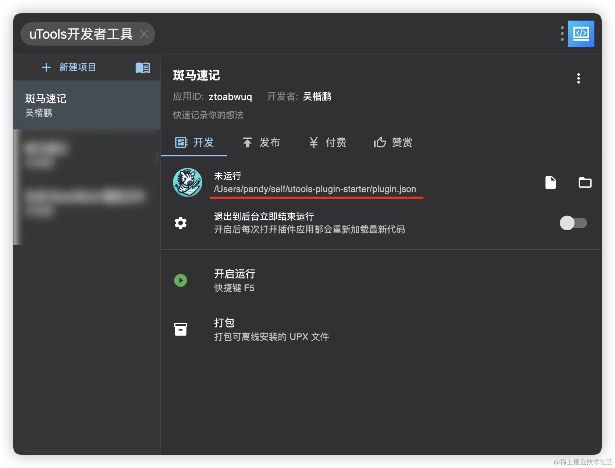Click the description 快速记录你的想法
Viewport: 615px width, 468px height.
tap(208, 115)
